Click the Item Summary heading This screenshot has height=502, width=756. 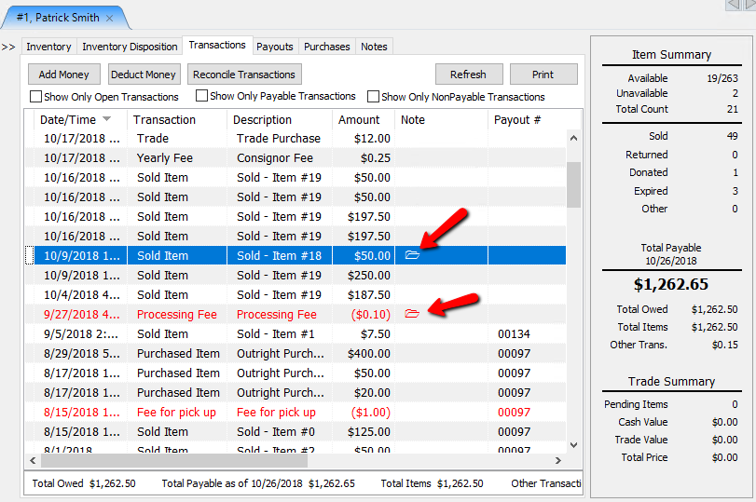point(671,54)
